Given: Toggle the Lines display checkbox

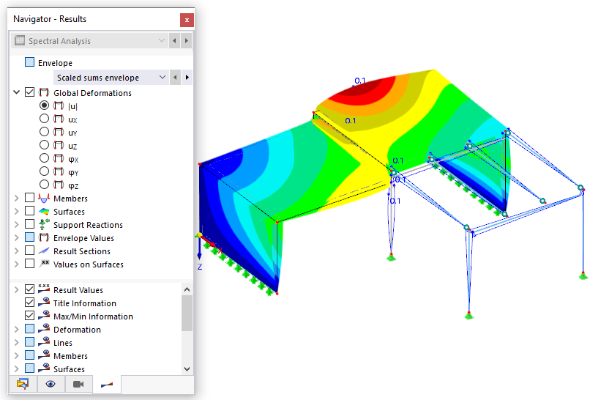Looking at the screenshot, I should [x=29, y=342].
